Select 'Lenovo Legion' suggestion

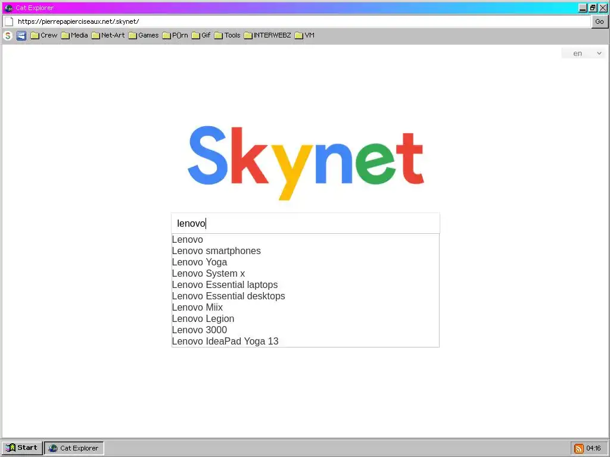click(306, 318)
